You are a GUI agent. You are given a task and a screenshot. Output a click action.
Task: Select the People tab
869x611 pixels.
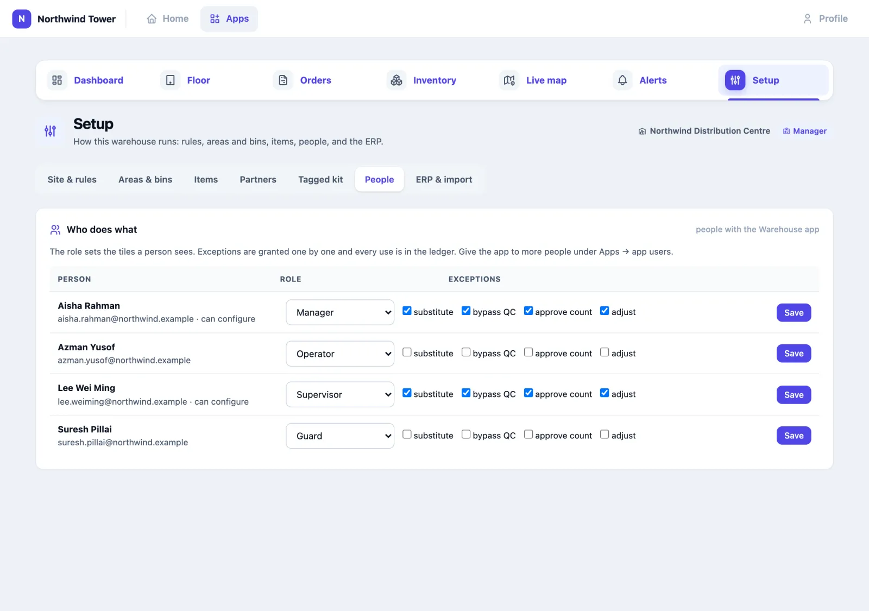pyautogui.click(x=379, y=179)
